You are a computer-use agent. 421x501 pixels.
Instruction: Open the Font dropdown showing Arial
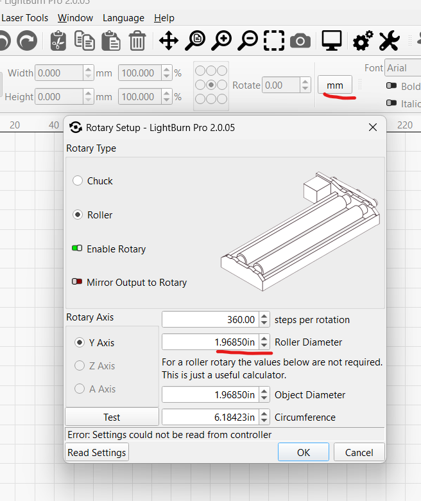point(402,68)
